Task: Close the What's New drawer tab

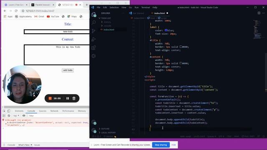Action: [31, 145]
